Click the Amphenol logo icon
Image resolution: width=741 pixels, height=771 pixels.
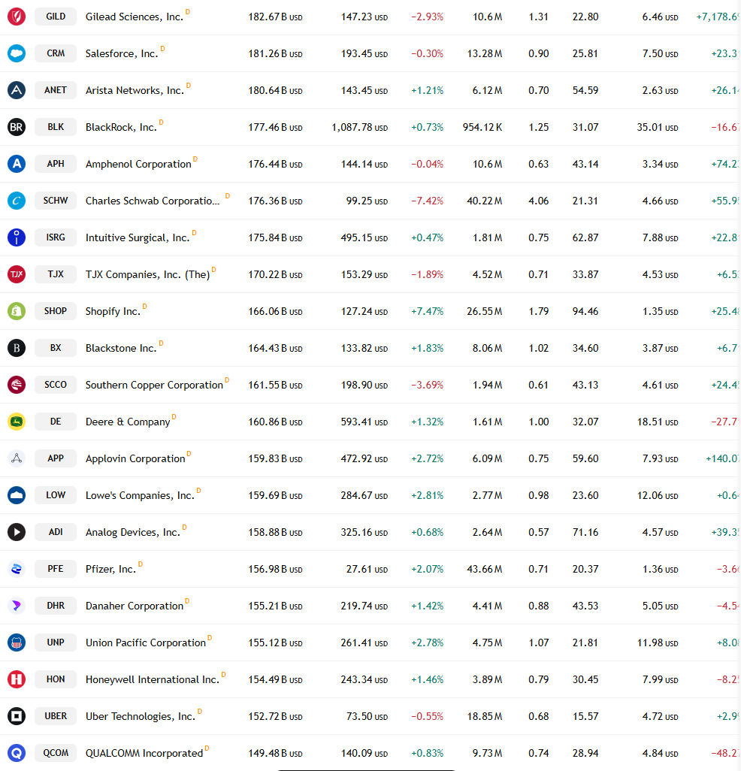coord(17,164)
